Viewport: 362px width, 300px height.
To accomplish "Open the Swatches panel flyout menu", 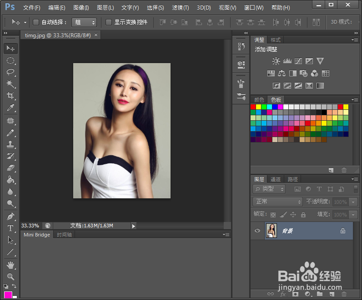I will tap(355, 99).
